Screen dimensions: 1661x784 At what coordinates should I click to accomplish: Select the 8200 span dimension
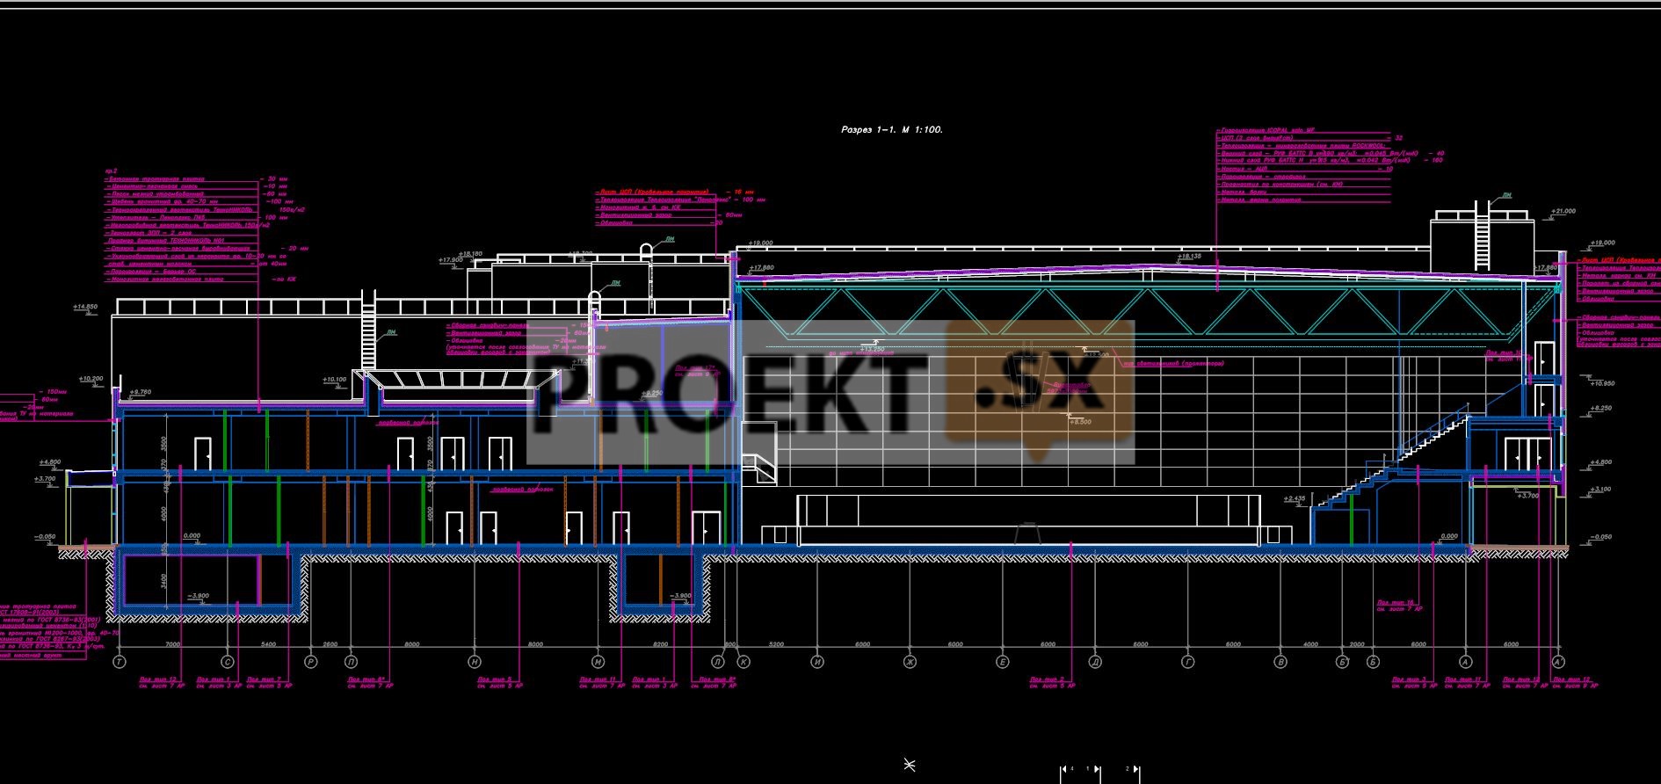(659, 644)
